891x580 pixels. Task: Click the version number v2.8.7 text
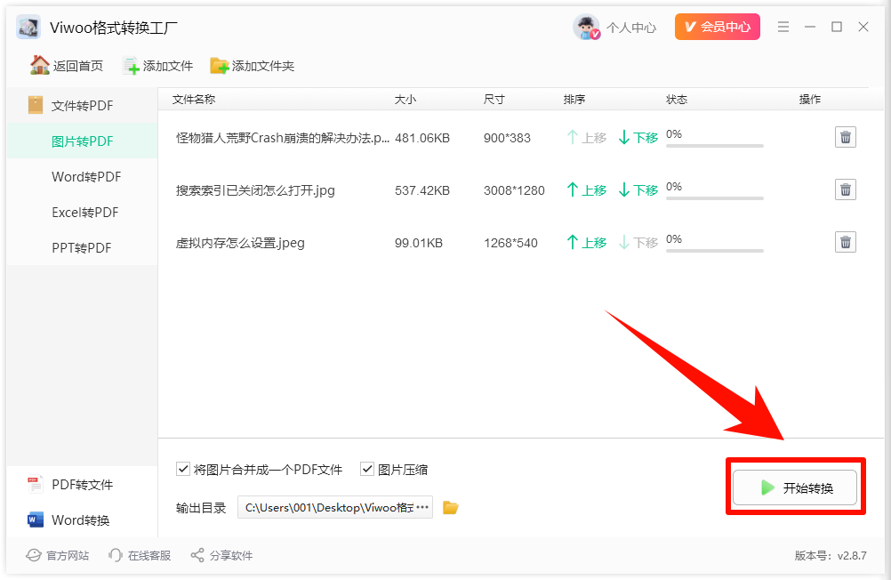click(851, 556)
